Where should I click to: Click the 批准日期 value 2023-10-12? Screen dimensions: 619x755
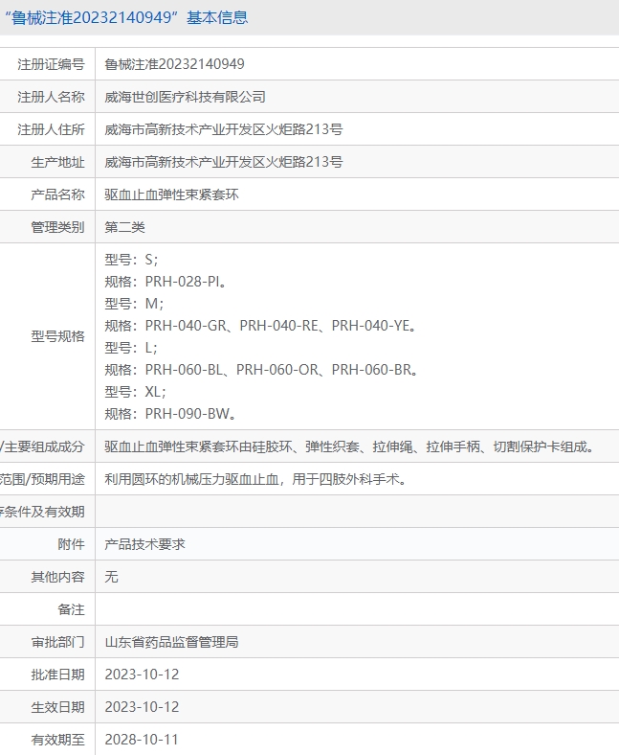tap(142, 675)
